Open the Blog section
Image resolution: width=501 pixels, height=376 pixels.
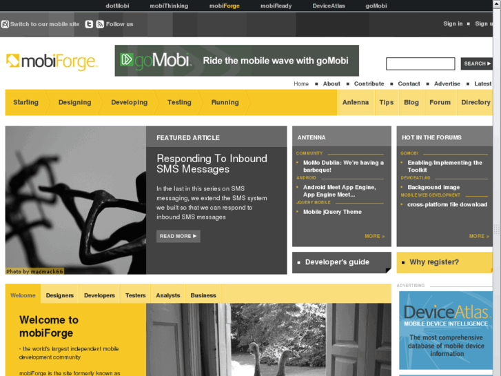pos(411,102)
